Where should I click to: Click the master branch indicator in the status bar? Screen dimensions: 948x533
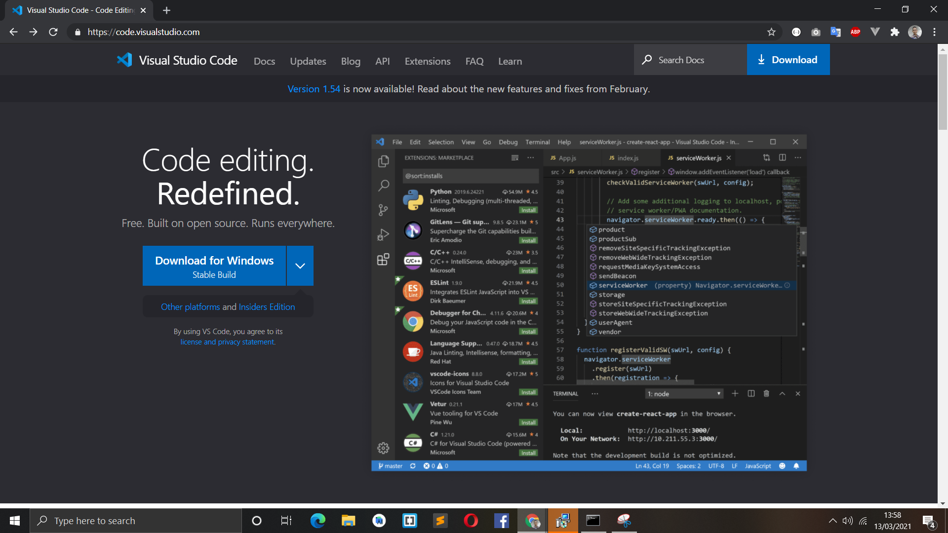click(391, 465)
